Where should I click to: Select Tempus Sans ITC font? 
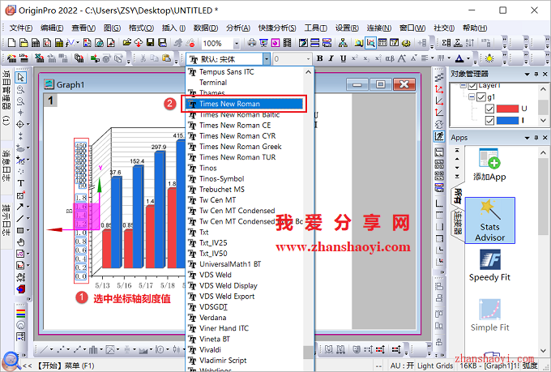227,72
